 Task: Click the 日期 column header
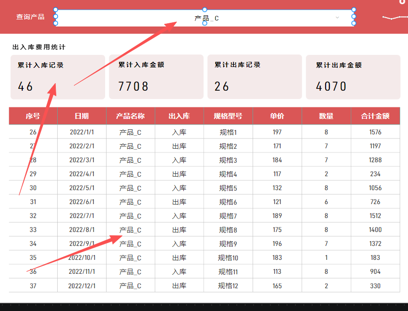pyautogui.click(x=82, y=116)
